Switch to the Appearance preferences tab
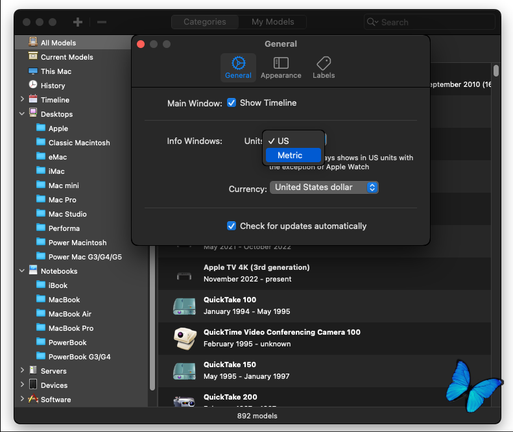 click(x=281, y=67)
